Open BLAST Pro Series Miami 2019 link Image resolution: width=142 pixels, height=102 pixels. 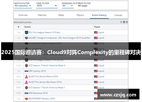(43, 76)
